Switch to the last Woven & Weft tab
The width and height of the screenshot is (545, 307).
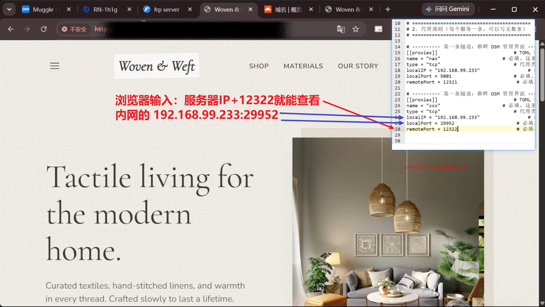click(348, 9)
